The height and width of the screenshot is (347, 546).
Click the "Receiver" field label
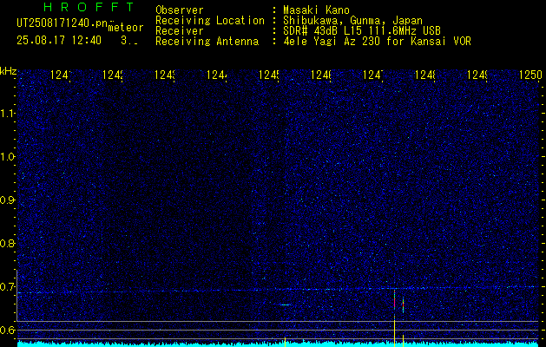click(x=180, y=31)
